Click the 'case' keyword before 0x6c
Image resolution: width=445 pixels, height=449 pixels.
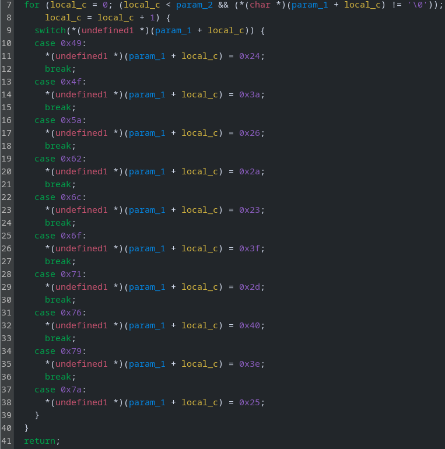[x=45, y=197]
